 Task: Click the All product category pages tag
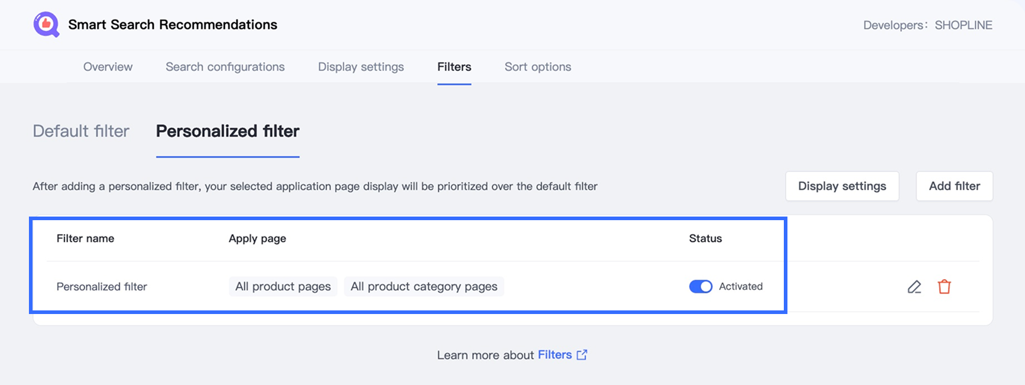point(424,287)
